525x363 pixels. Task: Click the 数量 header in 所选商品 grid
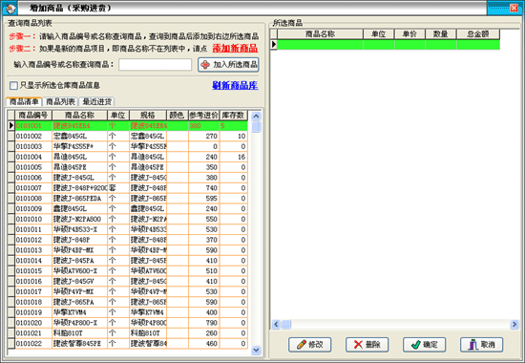(x=441, y=33)
